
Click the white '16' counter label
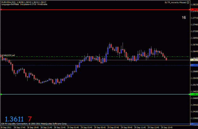point(184,17)
